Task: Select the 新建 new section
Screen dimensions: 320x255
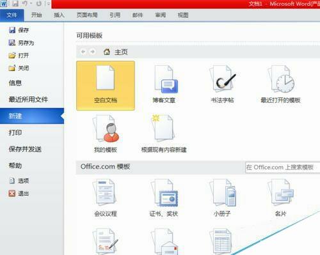Action: 32,116
